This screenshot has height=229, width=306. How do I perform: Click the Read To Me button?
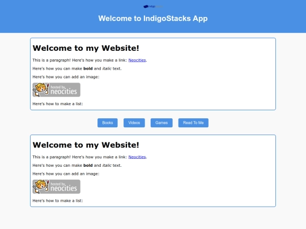point(193,123)
